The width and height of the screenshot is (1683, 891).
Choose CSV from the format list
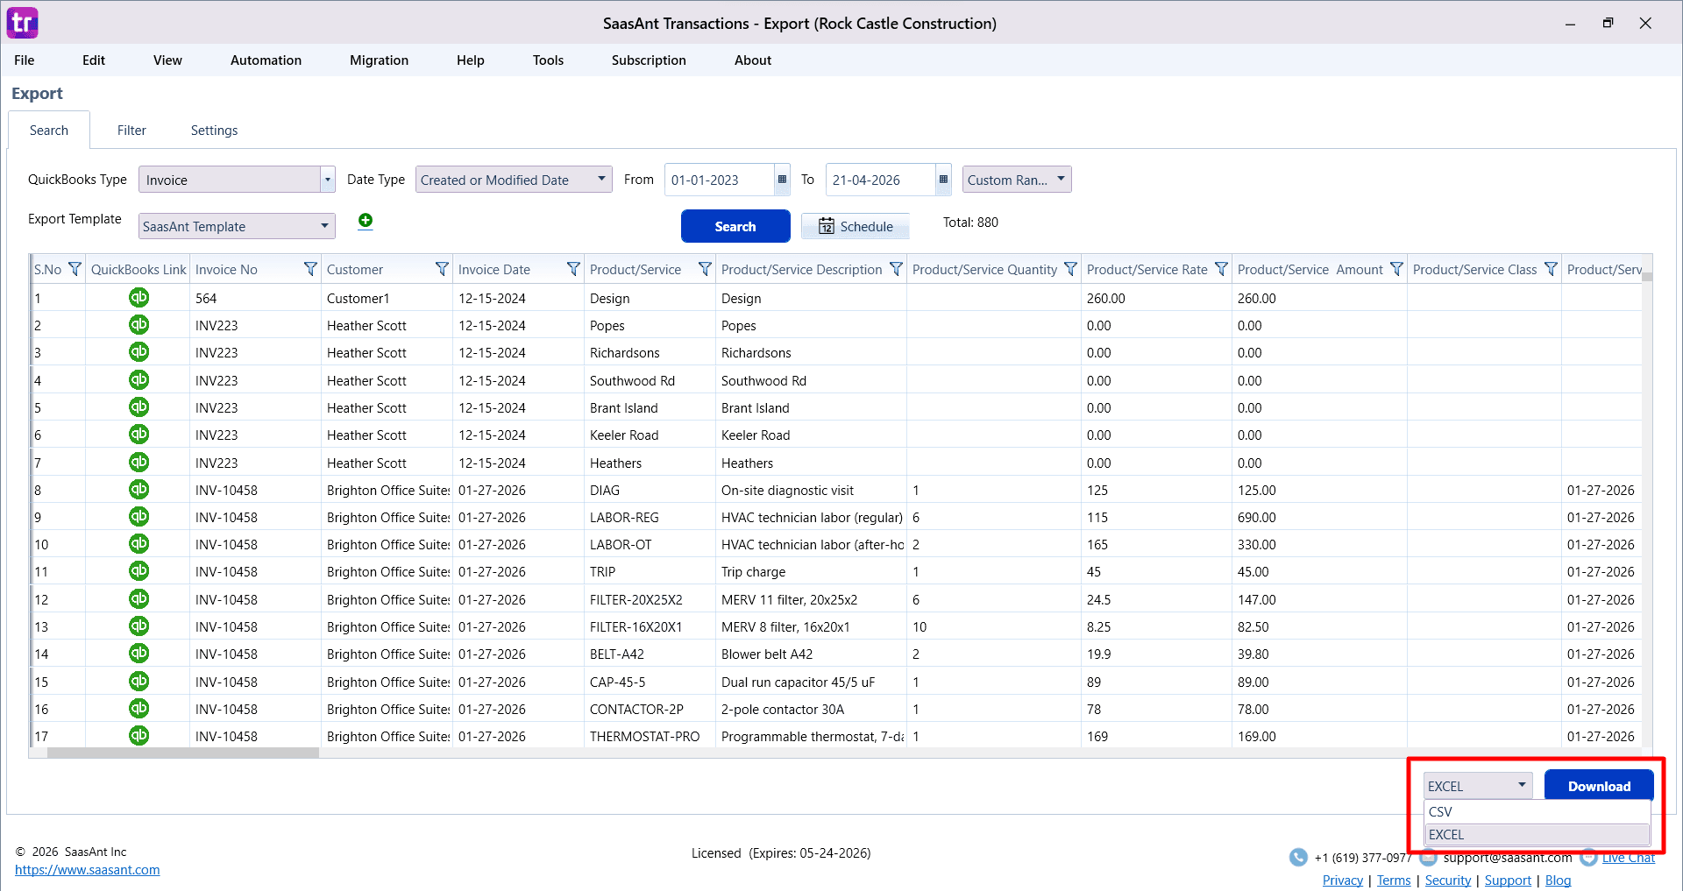click(1537, 812)
